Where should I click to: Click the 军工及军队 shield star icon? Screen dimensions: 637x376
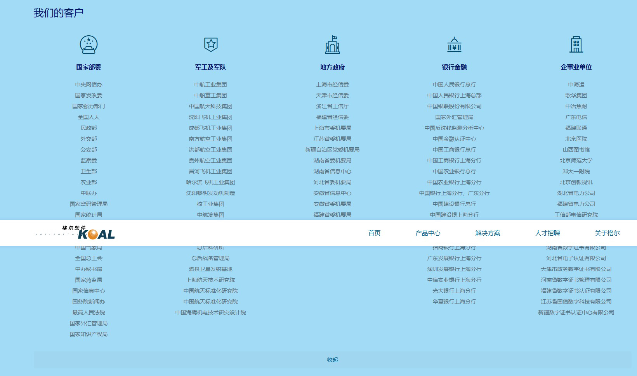pos(211,44)
